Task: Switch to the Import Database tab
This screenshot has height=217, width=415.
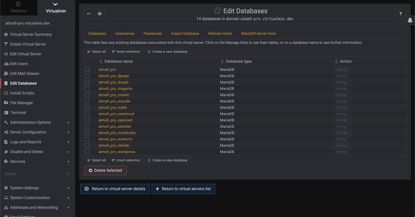Action: (185, 34)
